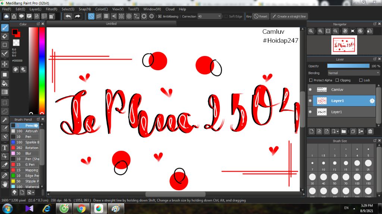Open the Brush panel bottom dropdown arrow
The width and height of the screenshot is (382, 214).
(33, 192)
